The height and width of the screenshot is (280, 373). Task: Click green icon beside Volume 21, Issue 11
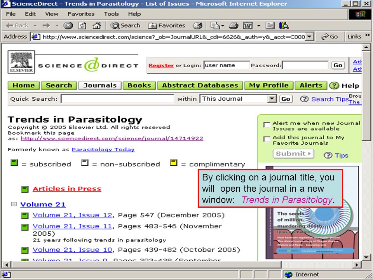point(25,227)
